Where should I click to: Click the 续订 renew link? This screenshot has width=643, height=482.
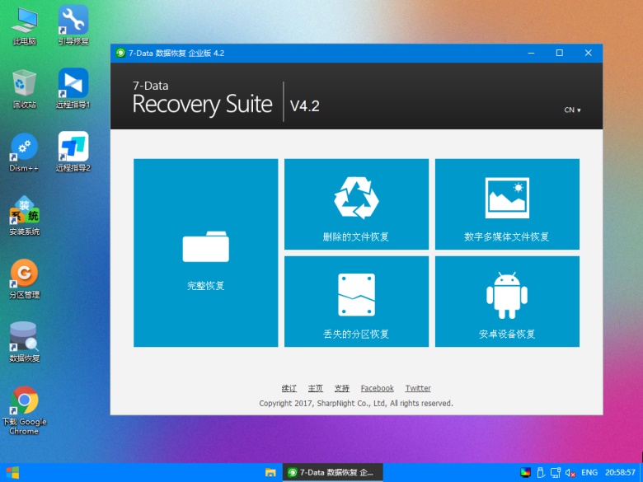pyautogui.click(x=289, y=388)
